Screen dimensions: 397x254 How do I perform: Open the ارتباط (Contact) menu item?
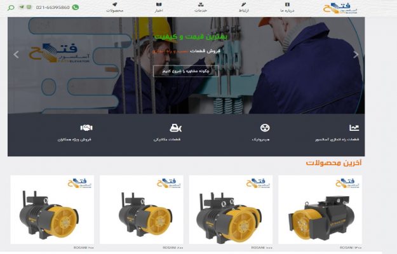click(x=243, y=8)
